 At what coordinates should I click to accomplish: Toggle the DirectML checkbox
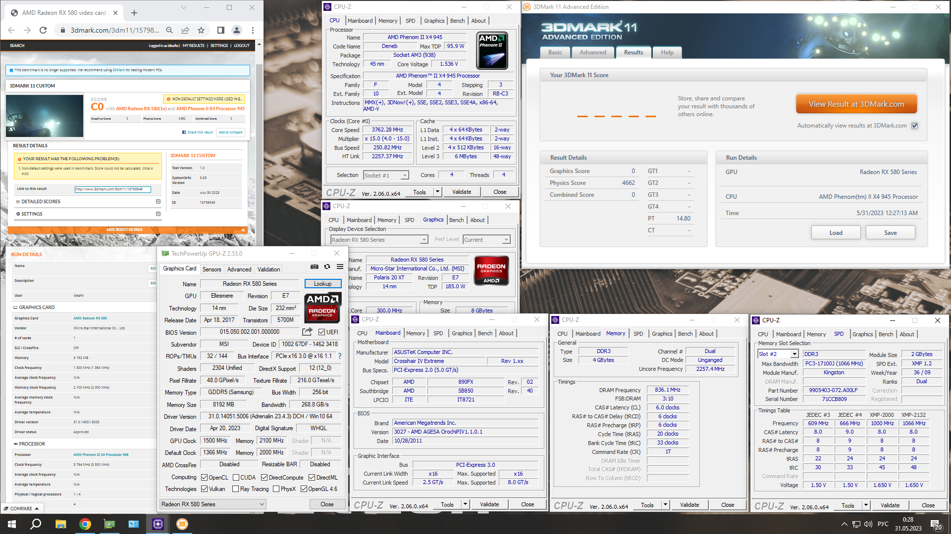pos(312,478)
